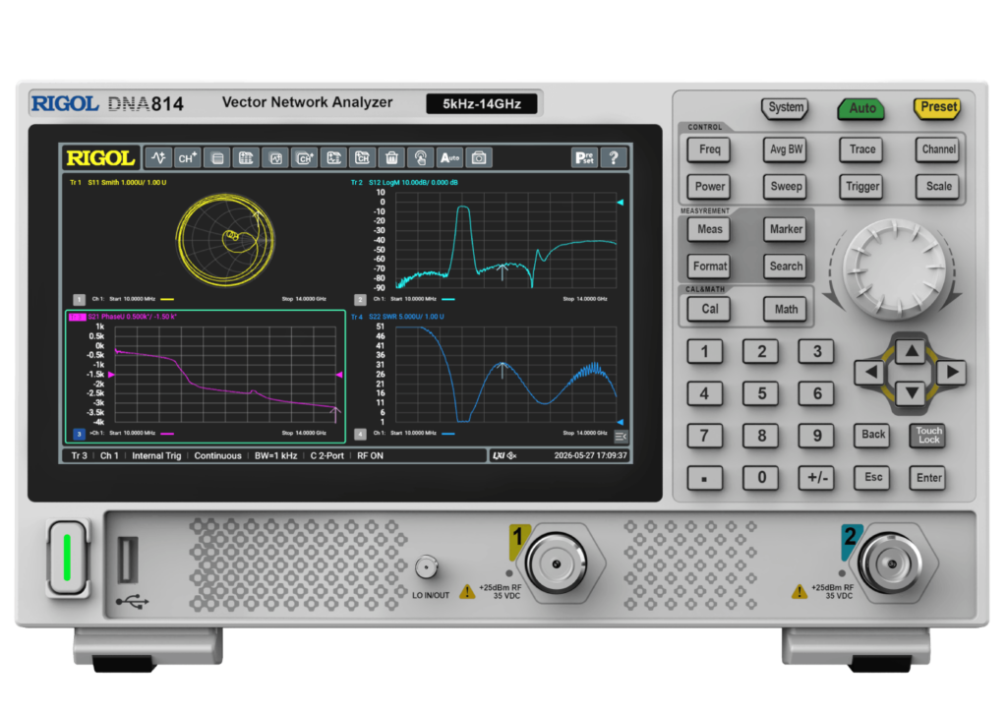Tap the on-screen Preset icon
This screenshot has height=712, width=1007.
584,158
